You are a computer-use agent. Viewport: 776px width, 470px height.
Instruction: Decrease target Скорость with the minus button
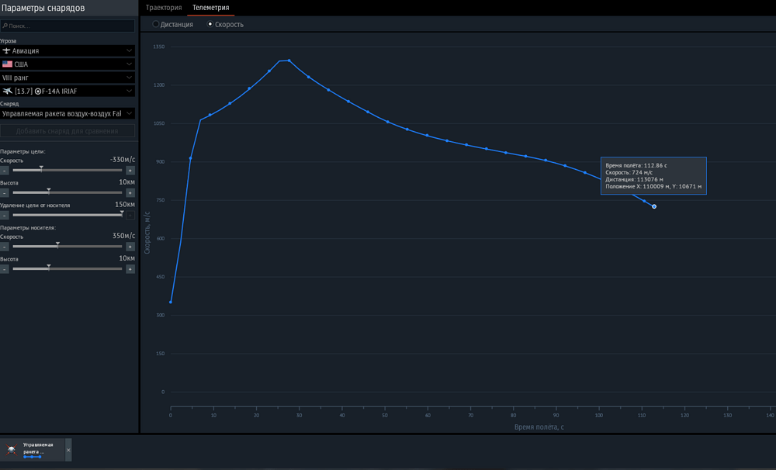pyautogui.click(x=5, y=170)
